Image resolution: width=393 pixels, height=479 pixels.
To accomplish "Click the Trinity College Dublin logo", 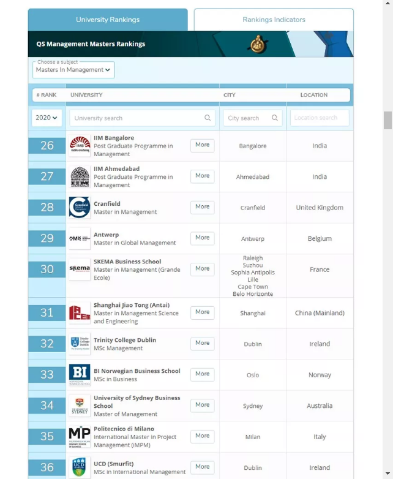I will pyautogui.click(x=80, y=344).
